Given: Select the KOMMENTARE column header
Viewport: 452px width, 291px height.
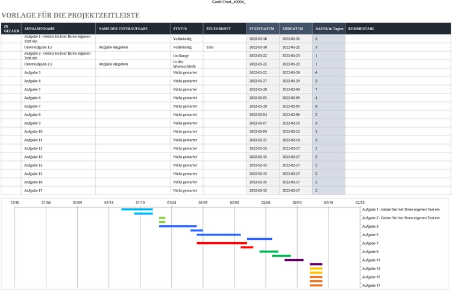Looking at the screenshot, I should click(x=398, y=28).
